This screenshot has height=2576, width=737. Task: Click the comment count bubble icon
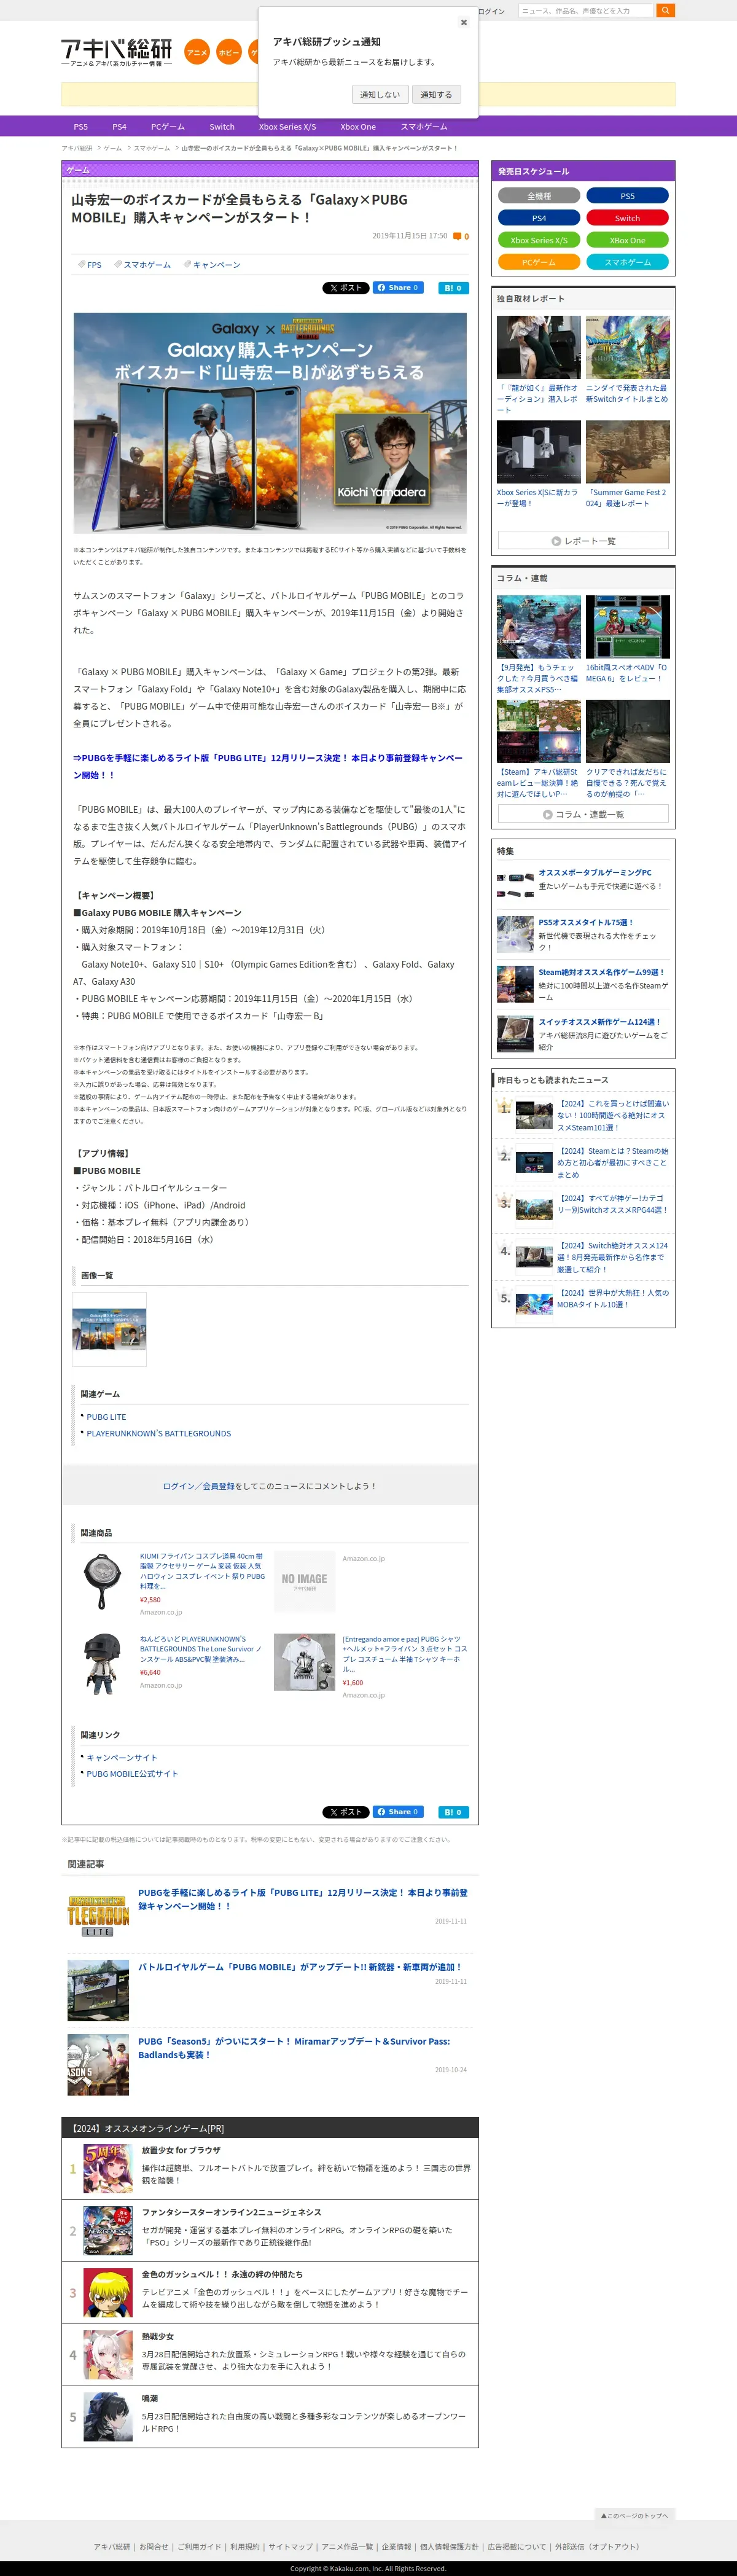tap(457, 236)
